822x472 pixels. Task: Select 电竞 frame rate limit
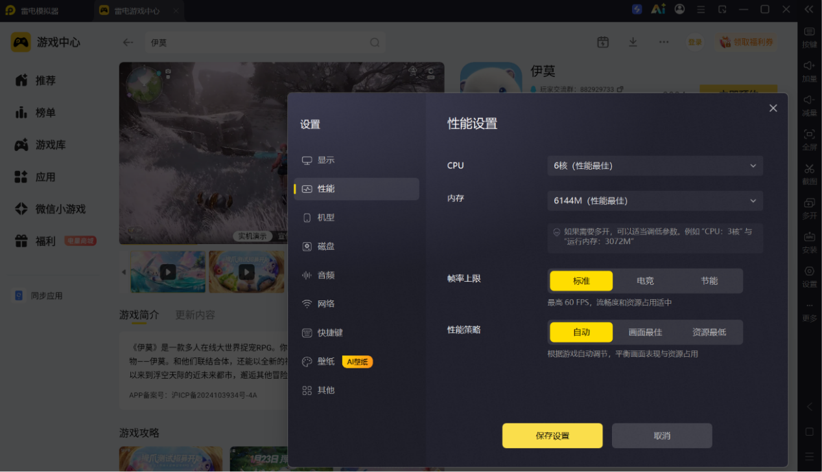pos(645,281)
